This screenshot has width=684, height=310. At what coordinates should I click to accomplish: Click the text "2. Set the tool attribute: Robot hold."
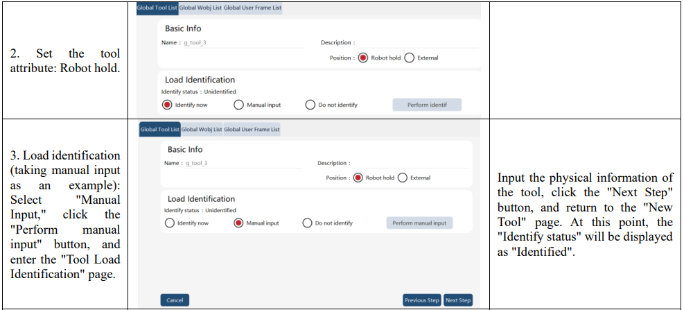65,61
